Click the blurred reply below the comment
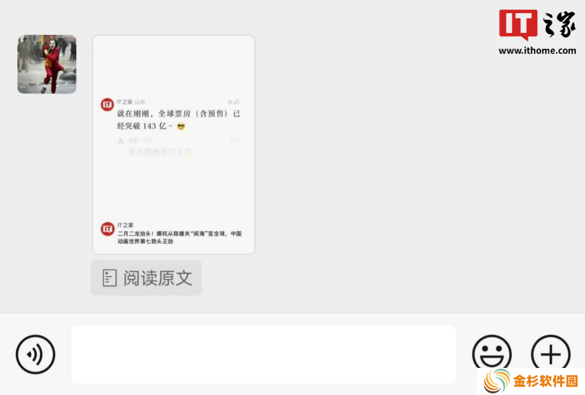The height and width of the screenshot is (395, 585). pos(160,152)
